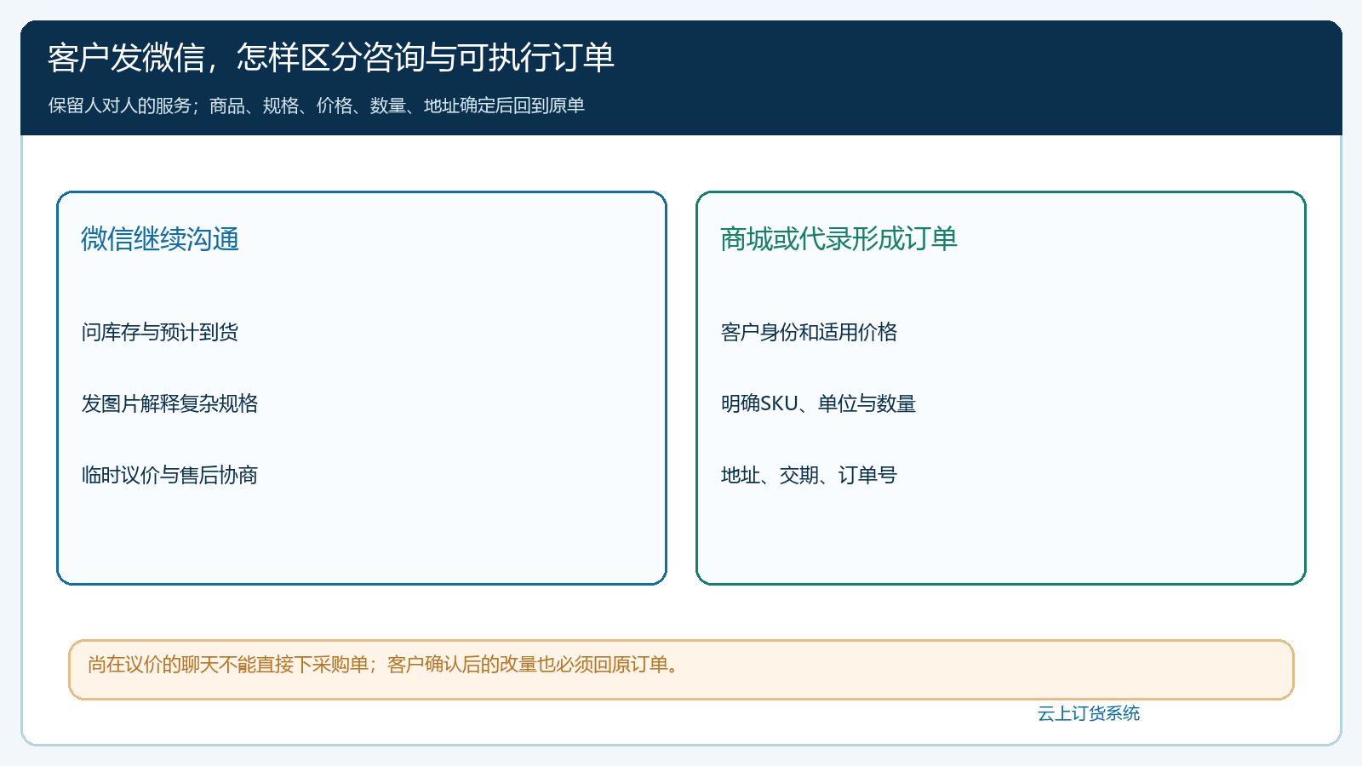Click the text 客户身份和适用价格
Viewport: 1362px width, 766px height.
point(809,332)
